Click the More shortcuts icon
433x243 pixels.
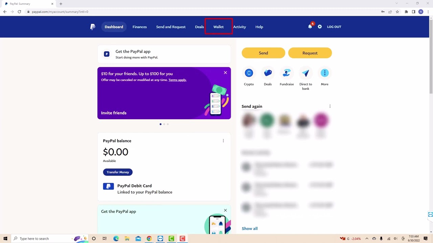(325, 73)
